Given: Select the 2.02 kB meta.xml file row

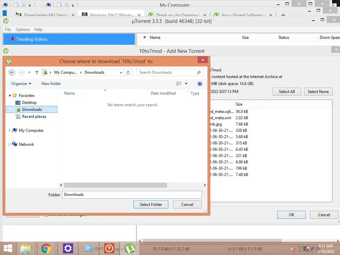Looking at the screenshot, I should (x=229, y=118).
